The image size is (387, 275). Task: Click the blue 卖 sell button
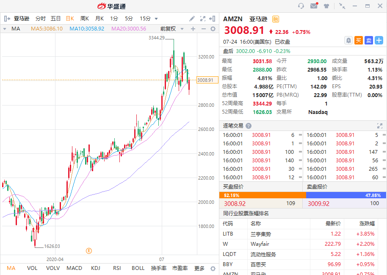pyautogui.click(x=369, y=40)
